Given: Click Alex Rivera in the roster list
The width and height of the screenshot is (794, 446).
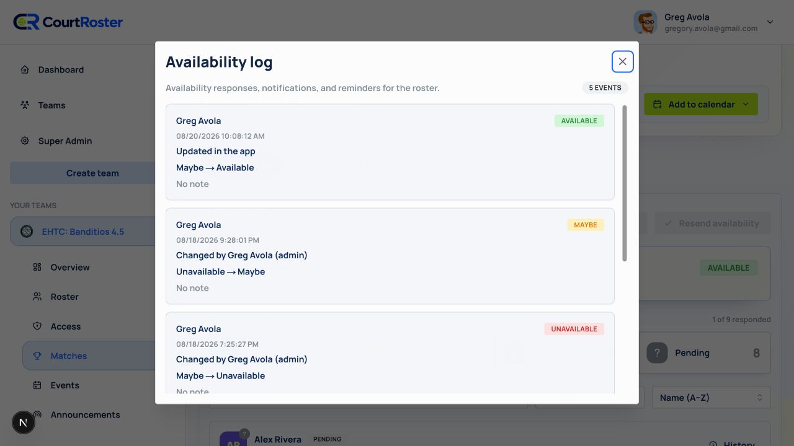Looking at the screenshot, I should point(278,439).
